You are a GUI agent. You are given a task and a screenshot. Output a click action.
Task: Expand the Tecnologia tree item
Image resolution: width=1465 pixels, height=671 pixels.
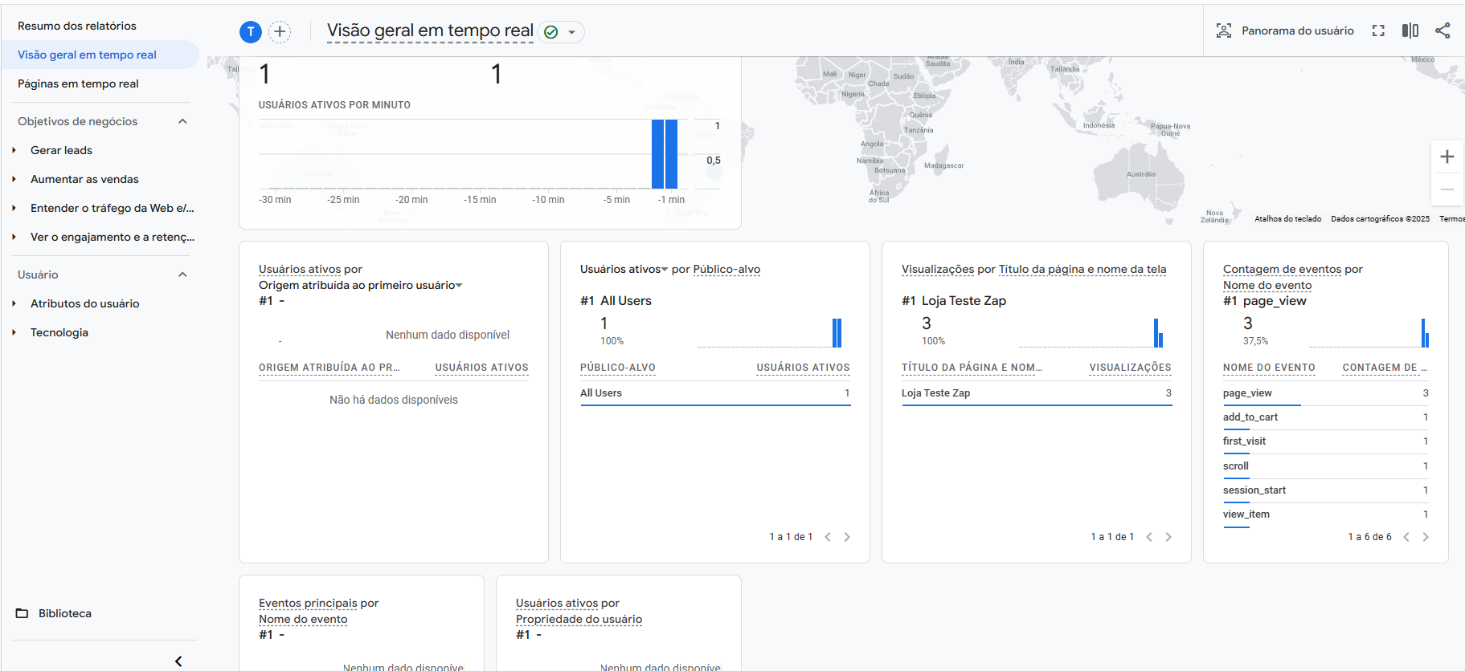pyautogui.click(x=14, y=332)
